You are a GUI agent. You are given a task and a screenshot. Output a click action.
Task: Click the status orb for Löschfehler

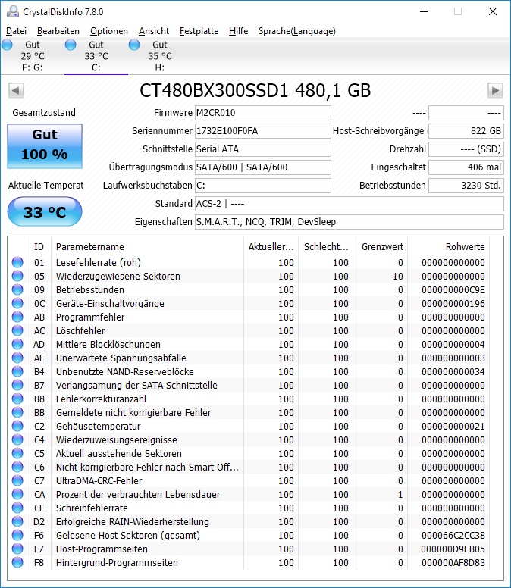pos(17,330)
